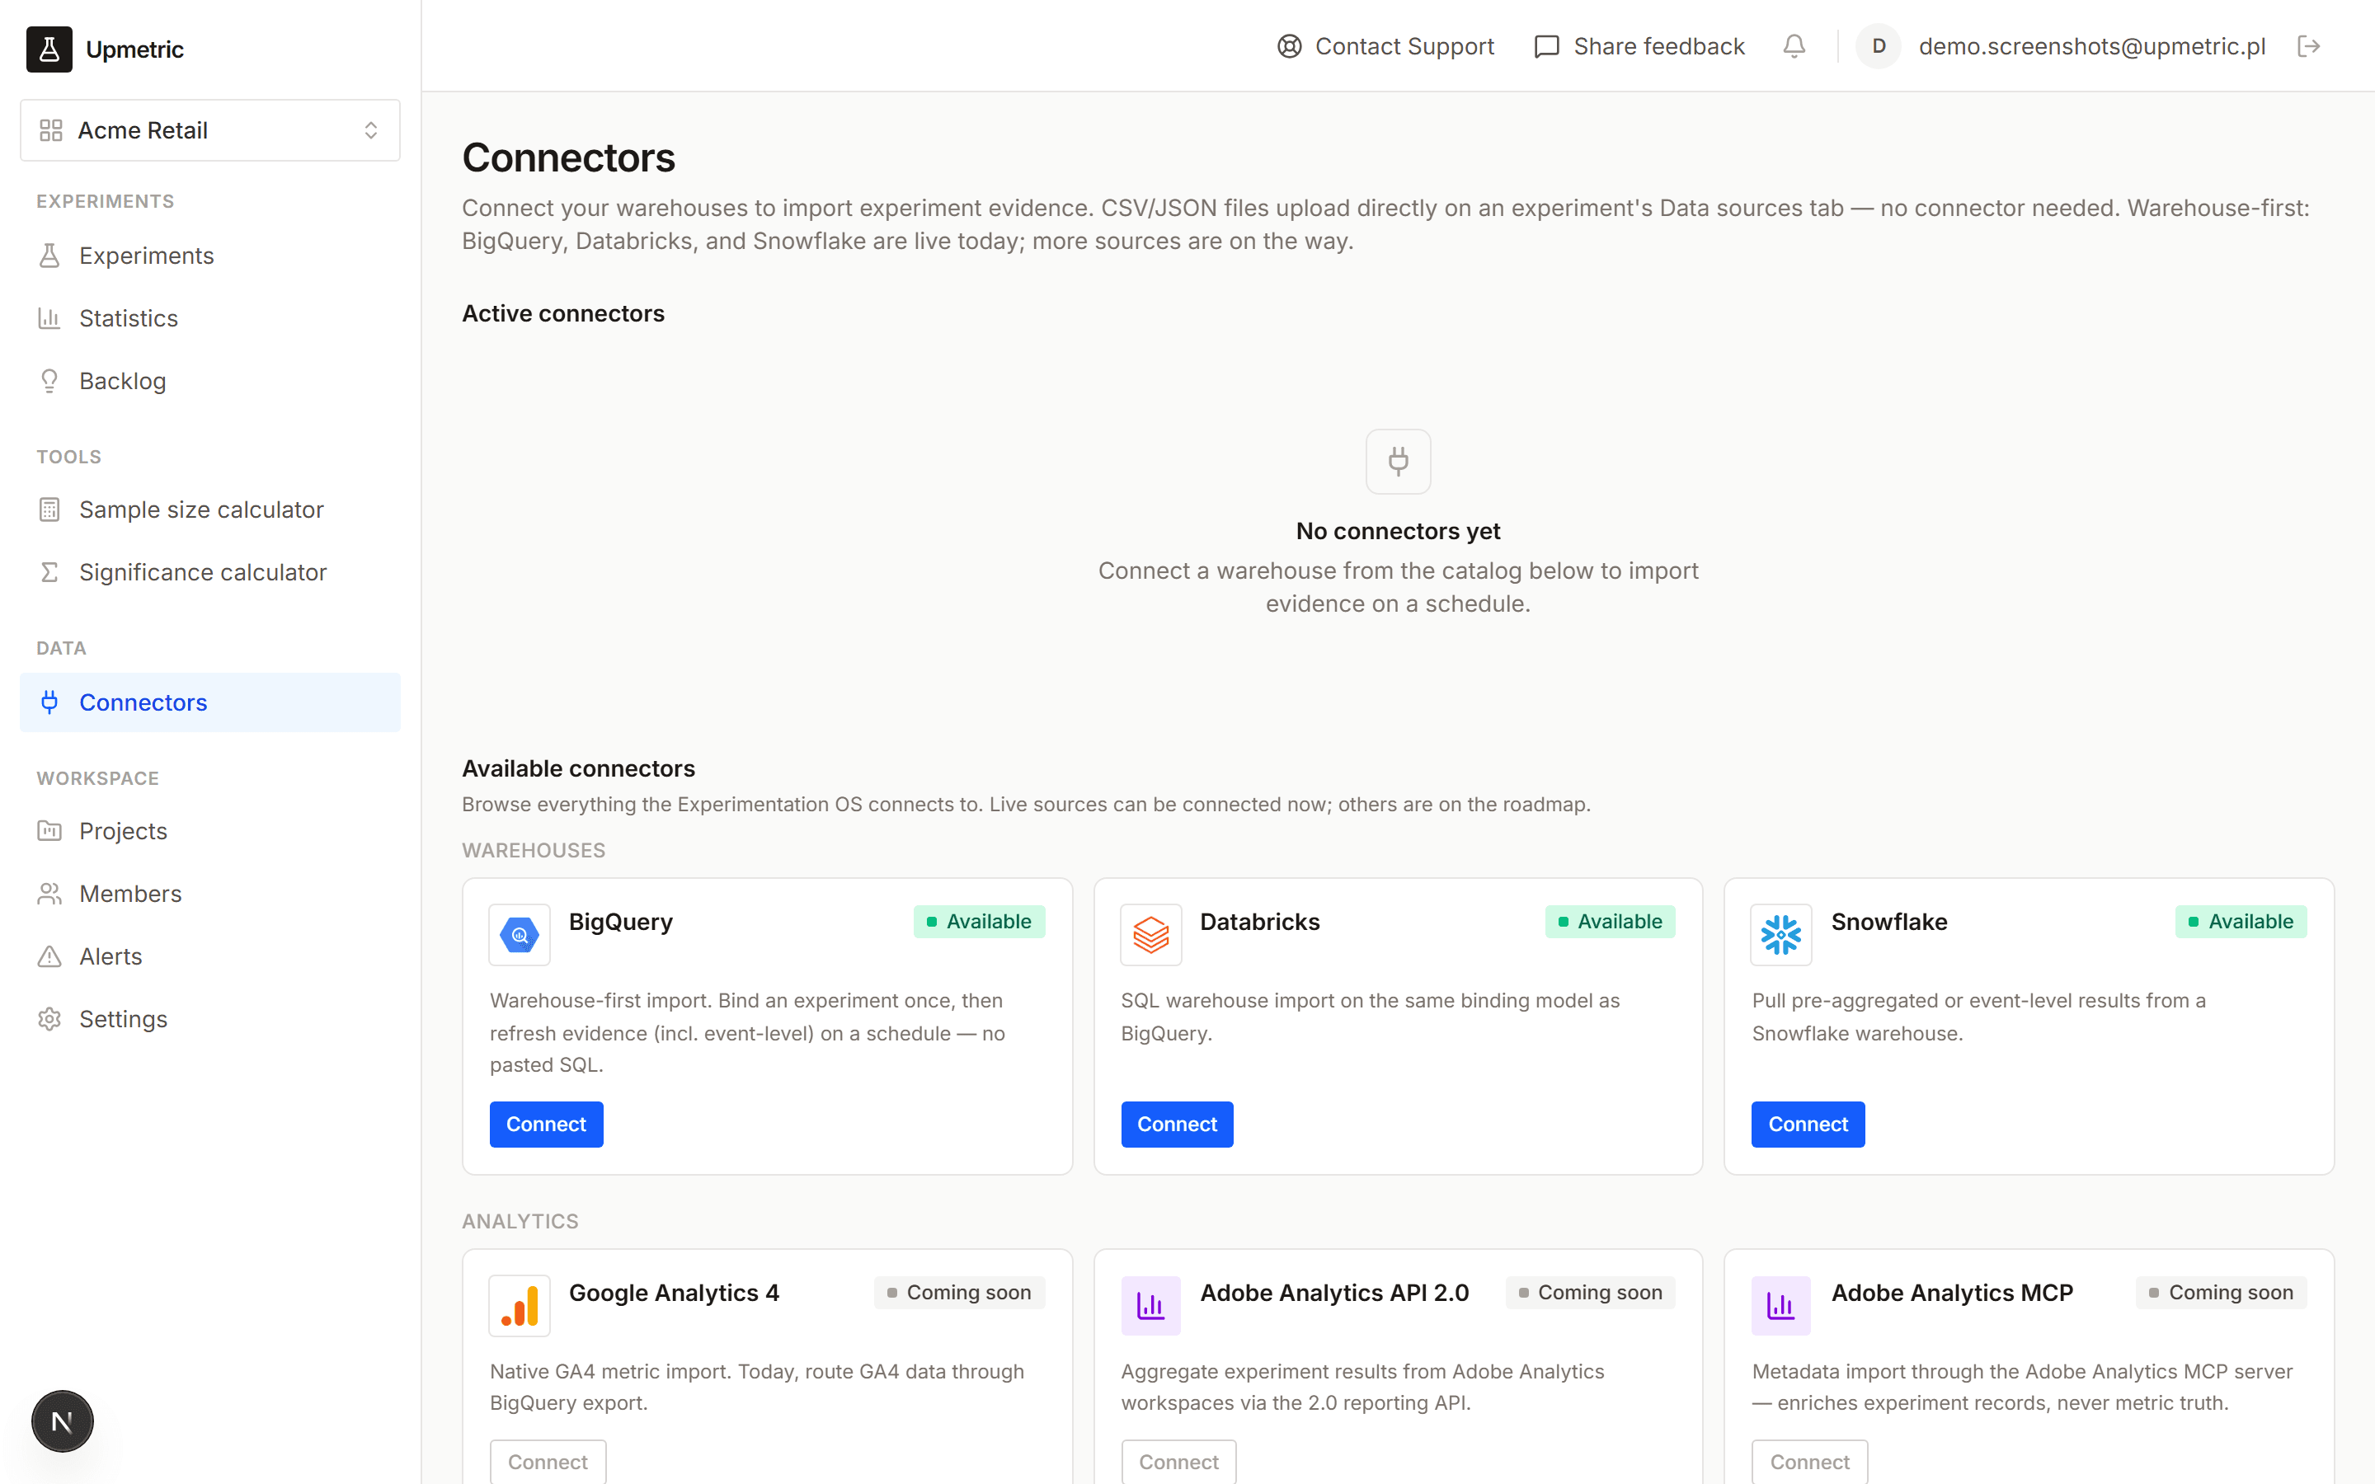
Task: Click the WAREHOUSES section label
Action: (534, 851)
